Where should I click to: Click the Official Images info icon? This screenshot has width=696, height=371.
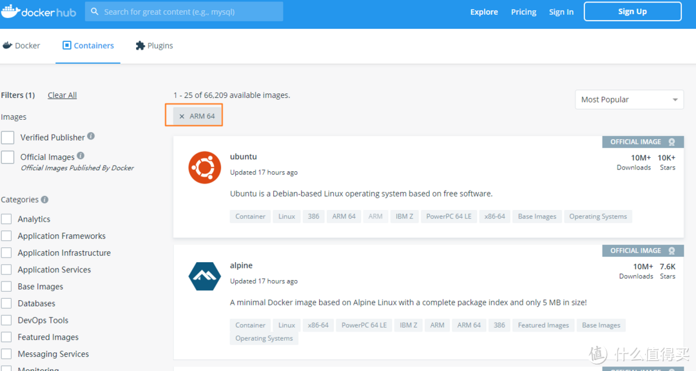click(81, 156)
